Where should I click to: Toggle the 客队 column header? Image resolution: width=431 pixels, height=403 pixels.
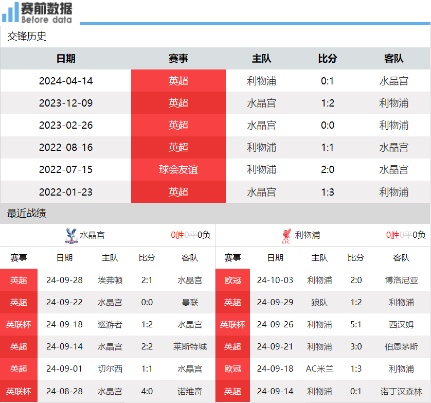(x=393, y=59)
